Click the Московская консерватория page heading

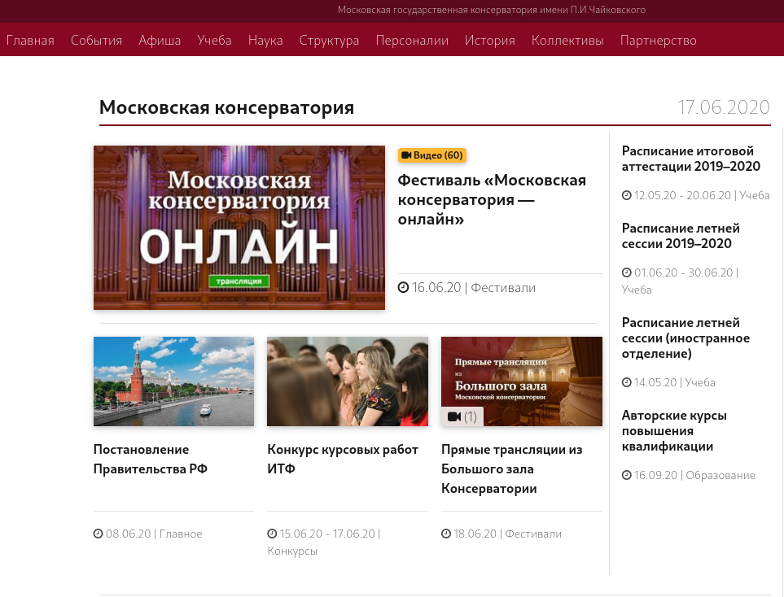click(x=226, y=107)
